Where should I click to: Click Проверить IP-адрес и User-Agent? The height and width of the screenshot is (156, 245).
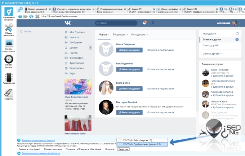click(84, 149)
